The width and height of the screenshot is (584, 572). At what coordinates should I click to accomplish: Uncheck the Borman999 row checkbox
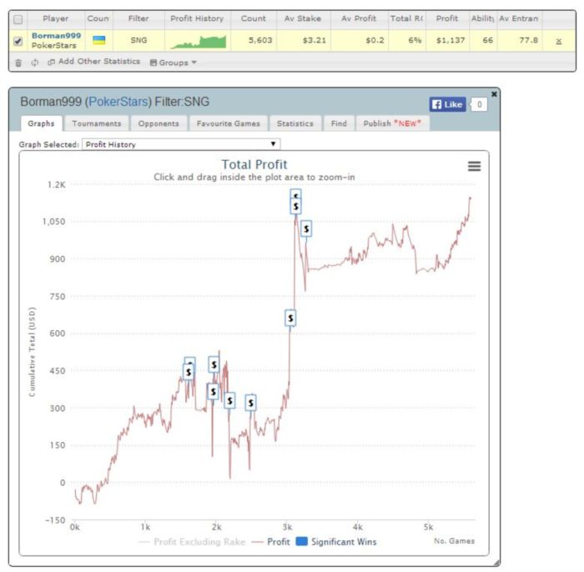point(18,41)
